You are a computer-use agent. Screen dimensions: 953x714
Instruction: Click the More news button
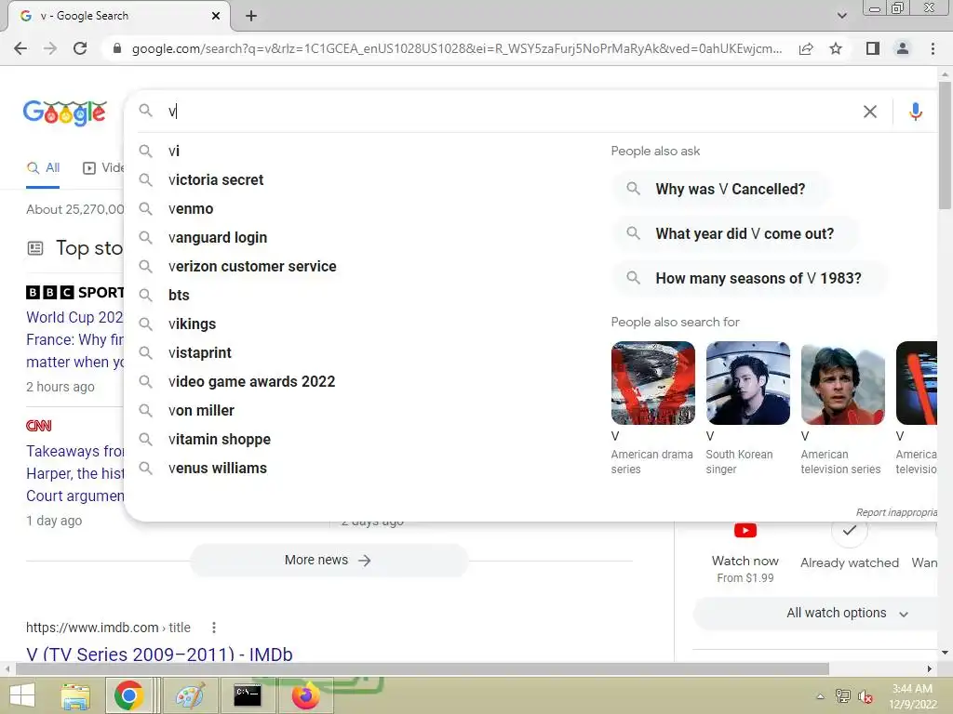(329, 560)
